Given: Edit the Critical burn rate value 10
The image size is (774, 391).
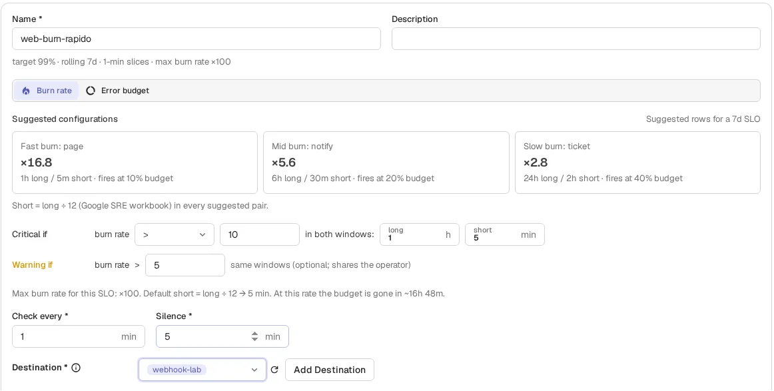Looking at the screenshot, I should pyautogui.click(x=260, y=234).
